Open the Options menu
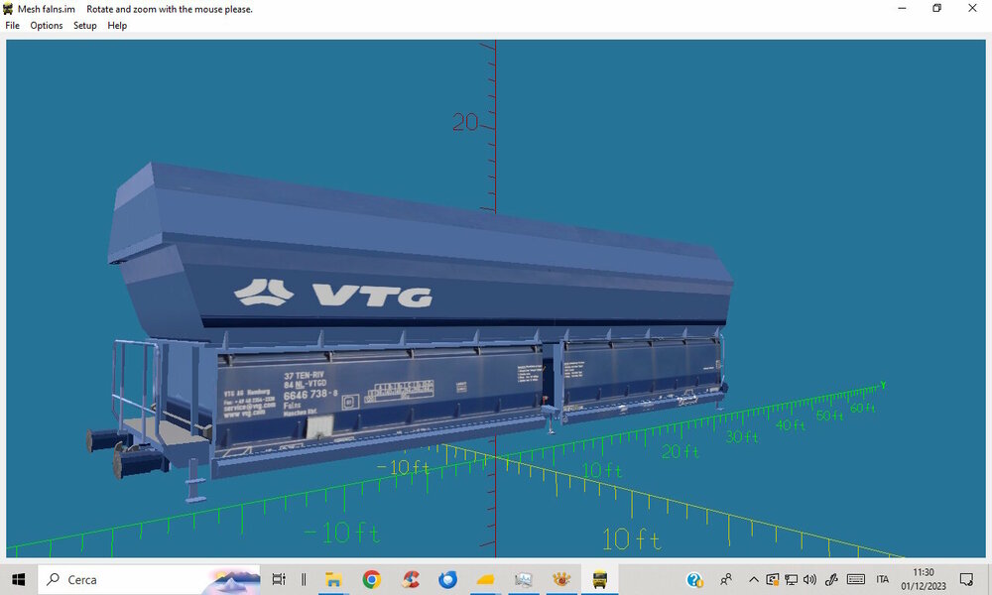Screen dimensions: 992x595 click(47, 26)
